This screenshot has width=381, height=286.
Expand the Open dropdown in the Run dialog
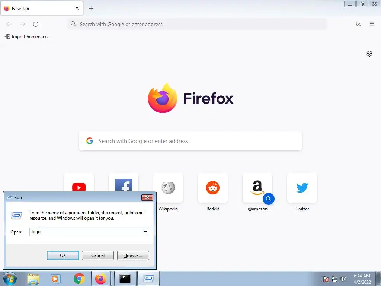point(145,232)
